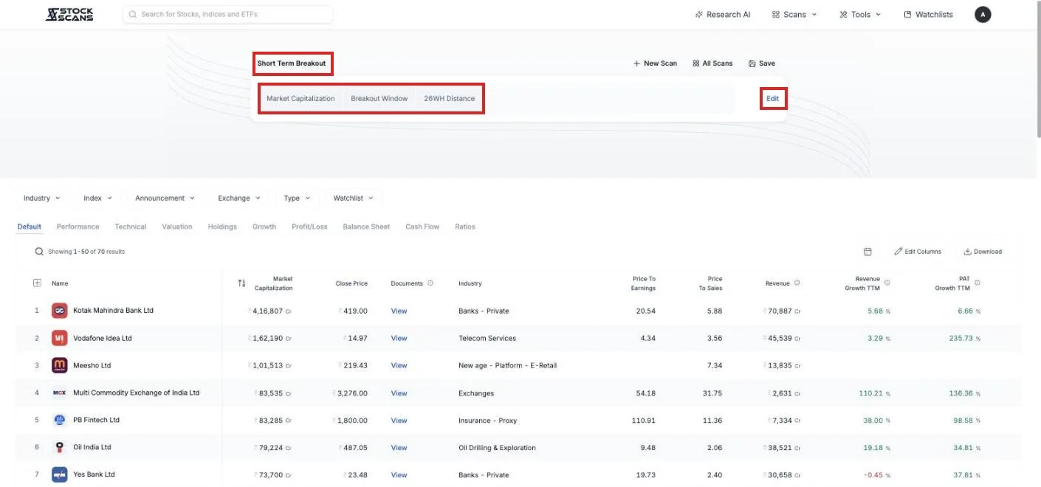Open the Watchlist filter dropdown
Screen dimensions: 1041x487
pyautogui.click(x=353, y=198)
